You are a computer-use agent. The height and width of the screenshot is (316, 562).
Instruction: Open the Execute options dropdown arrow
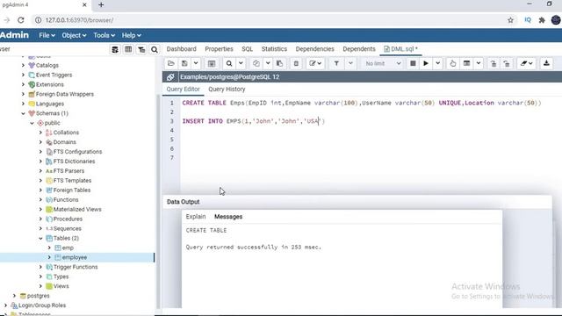click(437, 63)
